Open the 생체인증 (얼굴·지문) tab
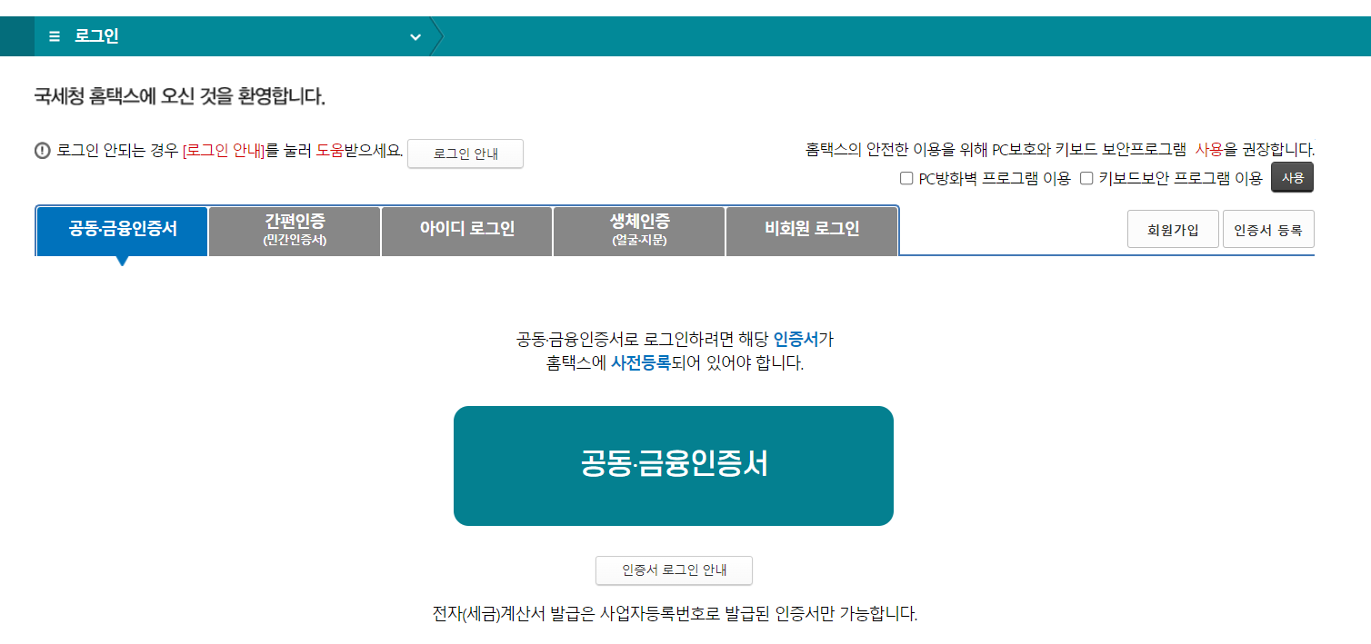This screenshot has height=644, width=1371. [638, 231]
